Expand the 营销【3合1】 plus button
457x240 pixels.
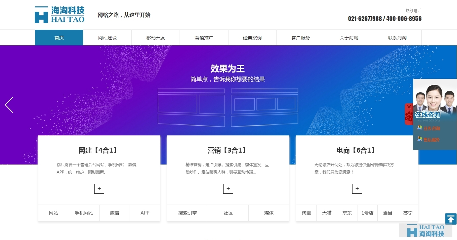[228, 189]
